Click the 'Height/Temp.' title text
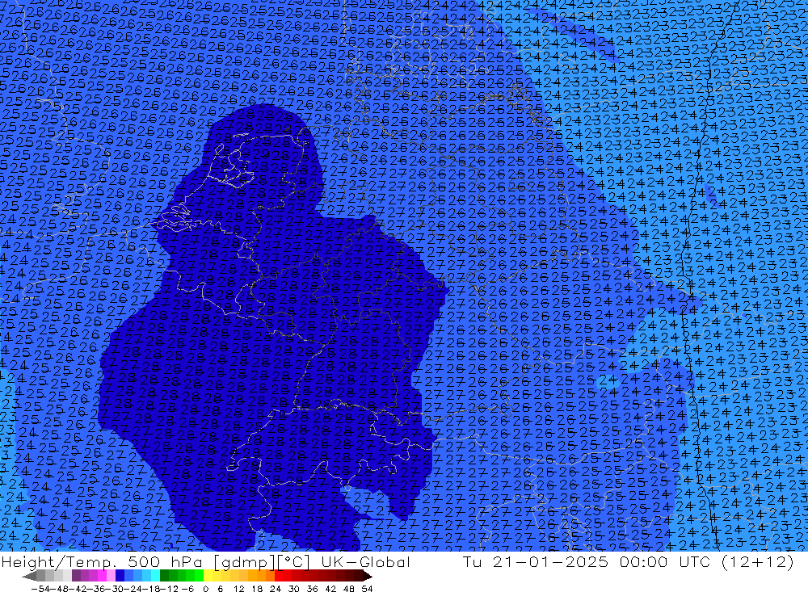This screenshot has height=592, width=808. click(x=58, y=562)
